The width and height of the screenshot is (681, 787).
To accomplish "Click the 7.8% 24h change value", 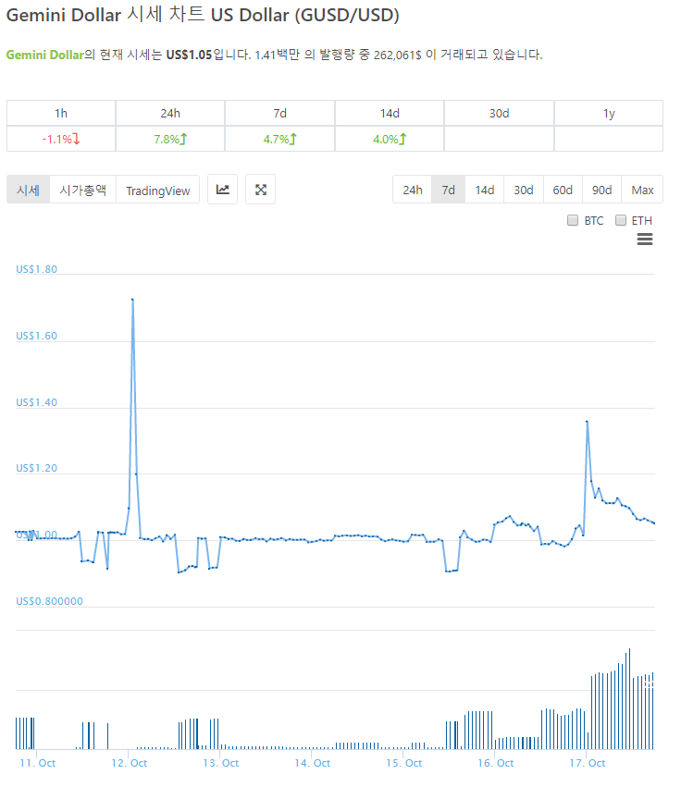I will (170, 139).
